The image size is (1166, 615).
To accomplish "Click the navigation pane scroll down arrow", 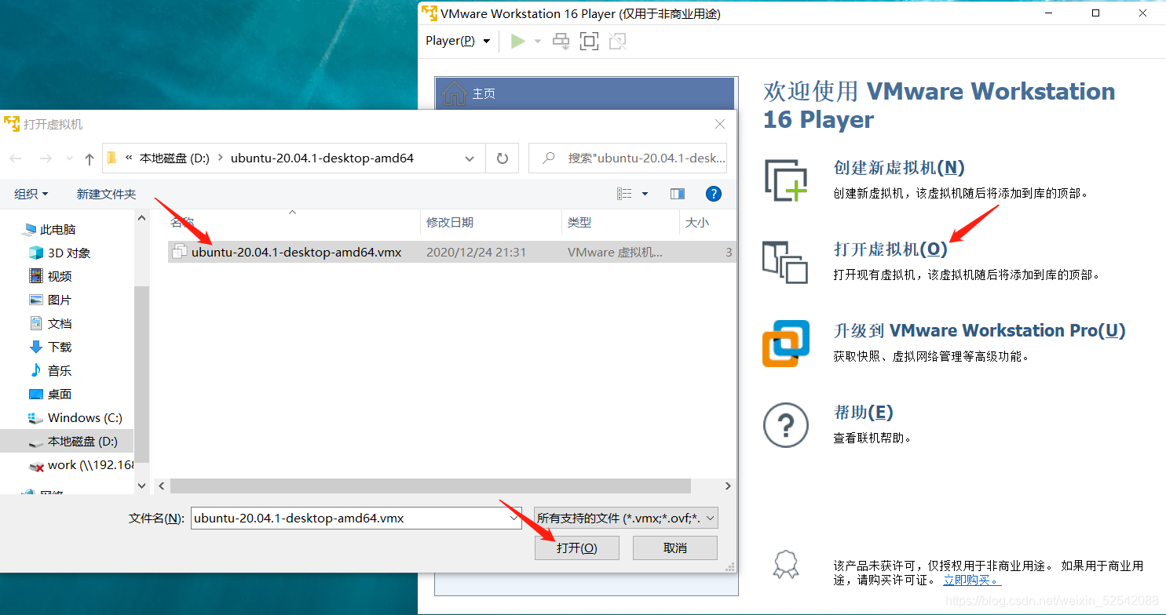I will click(142, 486).
